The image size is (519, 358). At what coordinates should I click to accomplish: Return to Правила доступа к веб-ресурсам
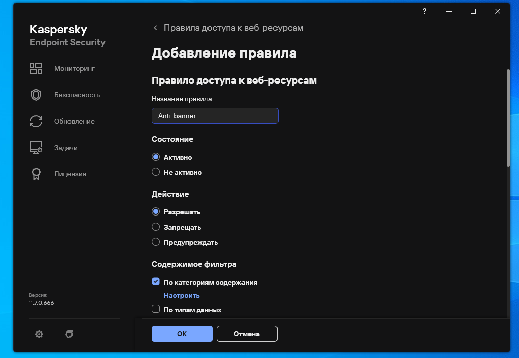[234, 28]
